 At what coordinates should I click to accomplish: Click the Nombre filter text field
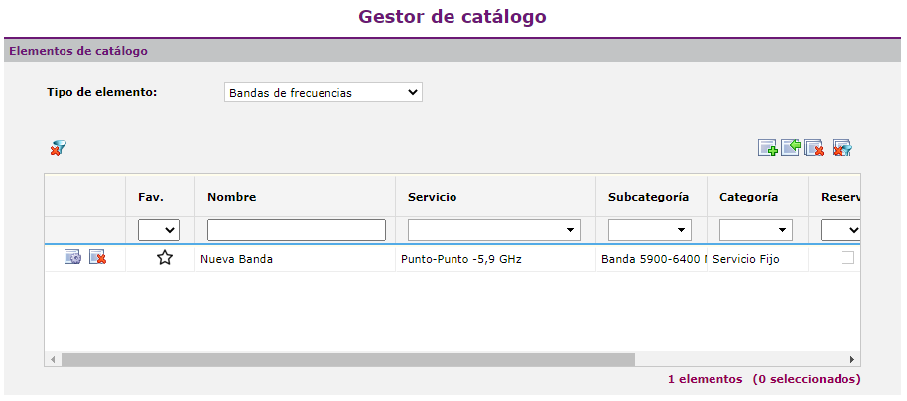coord(297,230)
